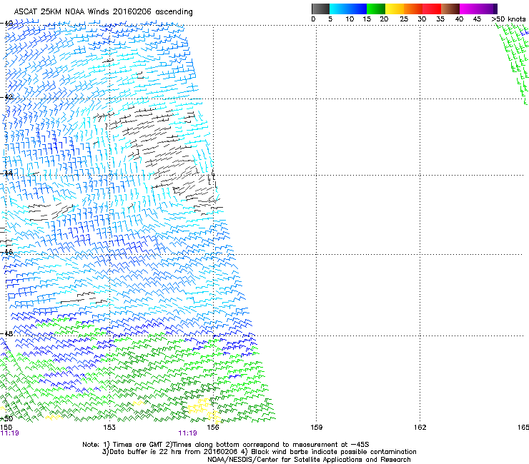This screenshot has width=529, height=464.
Task: Click the -44 latitude axis label
Action: click(x=6, y=173)
